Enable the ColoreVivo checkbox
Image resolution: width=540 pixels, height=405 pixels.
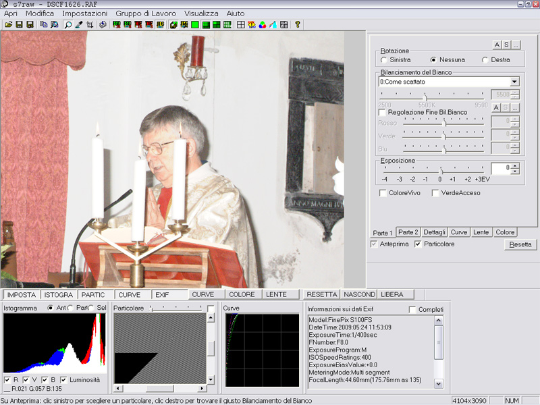coord(383,193)
